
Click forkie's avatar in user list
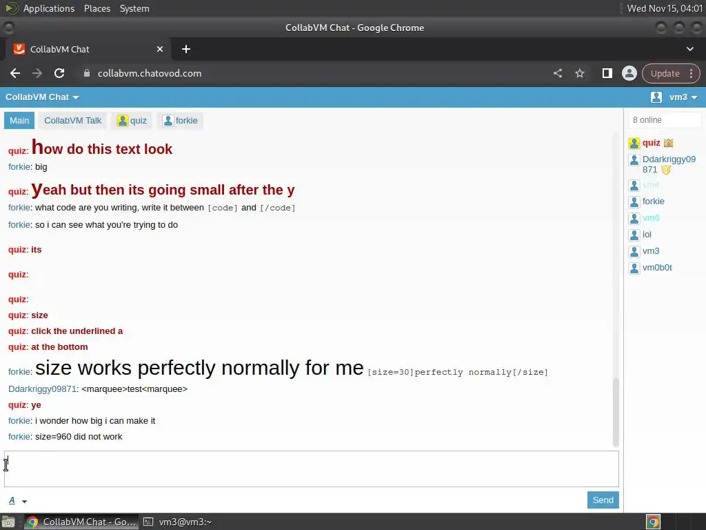point(634,202)
